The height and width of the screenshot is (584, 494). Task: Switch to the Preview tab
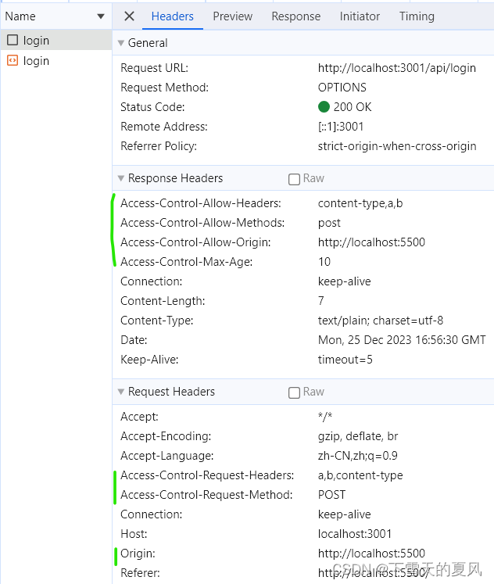click(x=232, y=16)
